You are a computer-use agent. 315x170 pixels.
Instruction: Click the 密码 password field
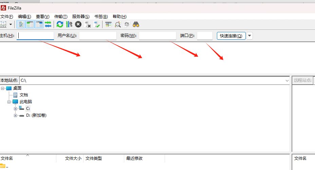[157, 36]
